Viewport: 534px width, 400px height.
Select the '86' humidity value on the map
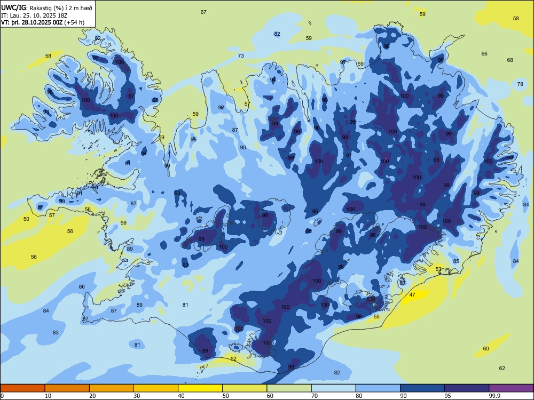(x=82, y=287)
